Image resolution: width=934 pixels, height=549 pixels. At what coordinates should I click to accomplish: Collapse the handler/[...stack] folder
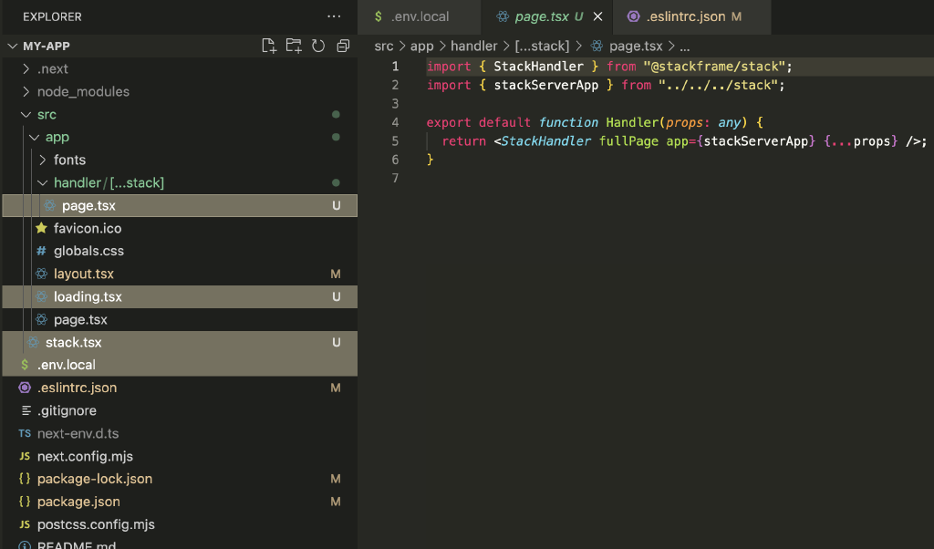tap(109, 182)
